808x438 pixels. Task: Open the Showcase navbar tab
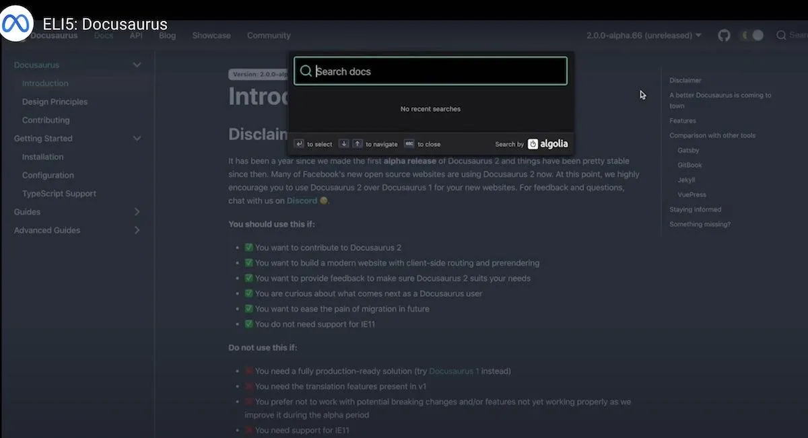(211, 36)
